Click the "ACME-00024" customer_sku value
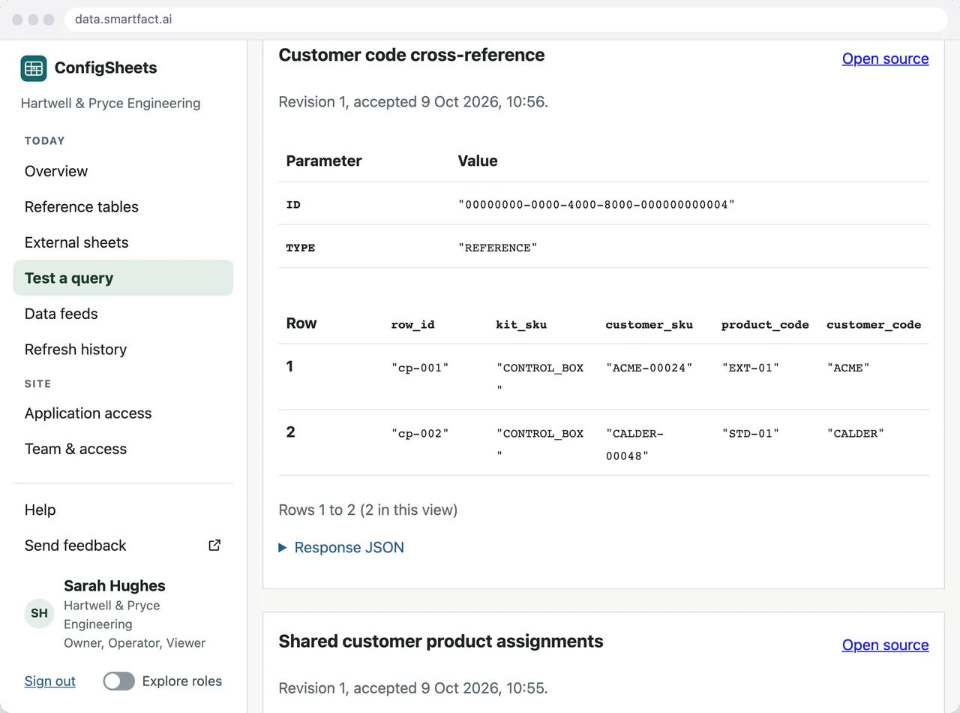The height and width of the screenshot is (713, 960). [649, 368]
